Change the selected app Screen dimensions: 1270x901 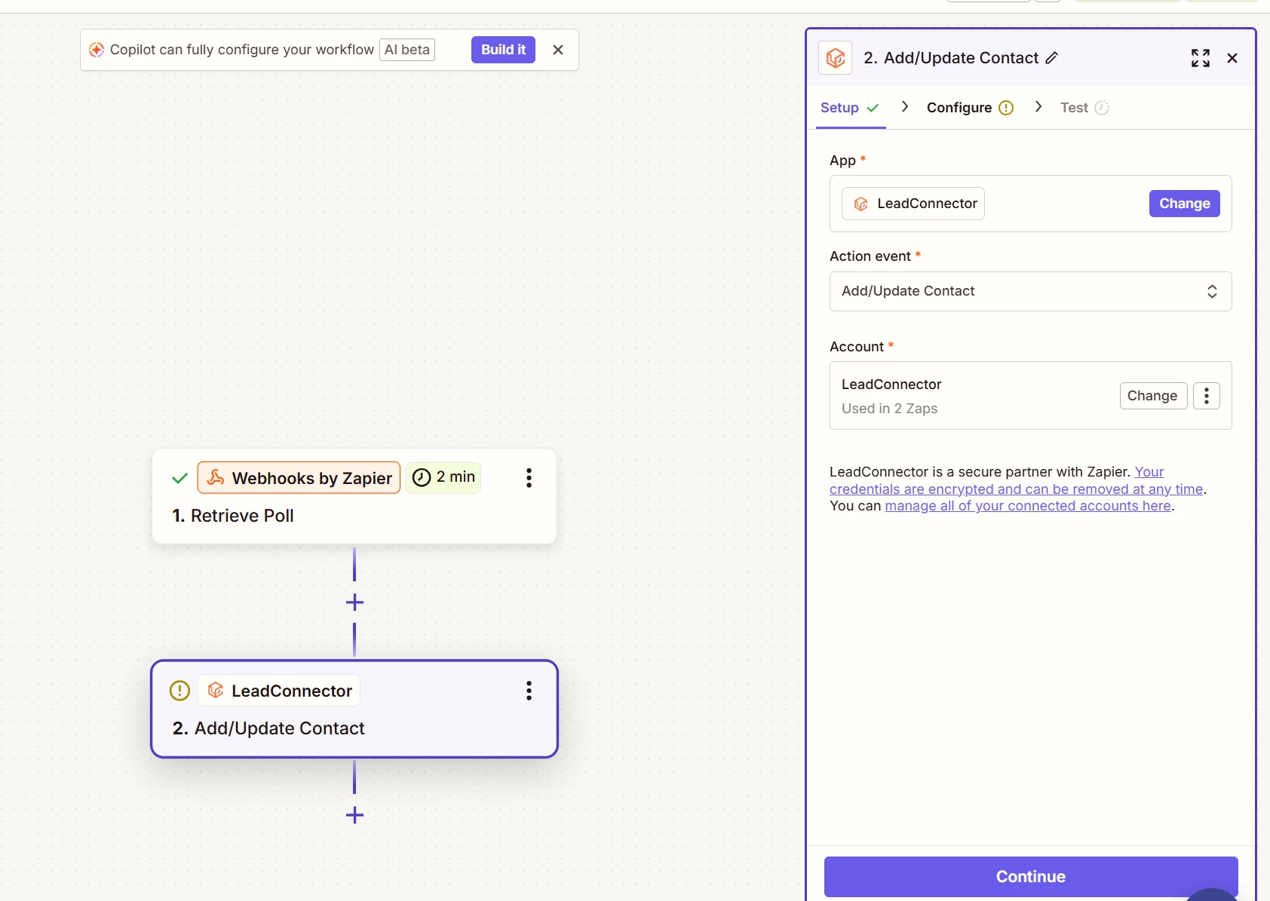tap(1184, 204)
